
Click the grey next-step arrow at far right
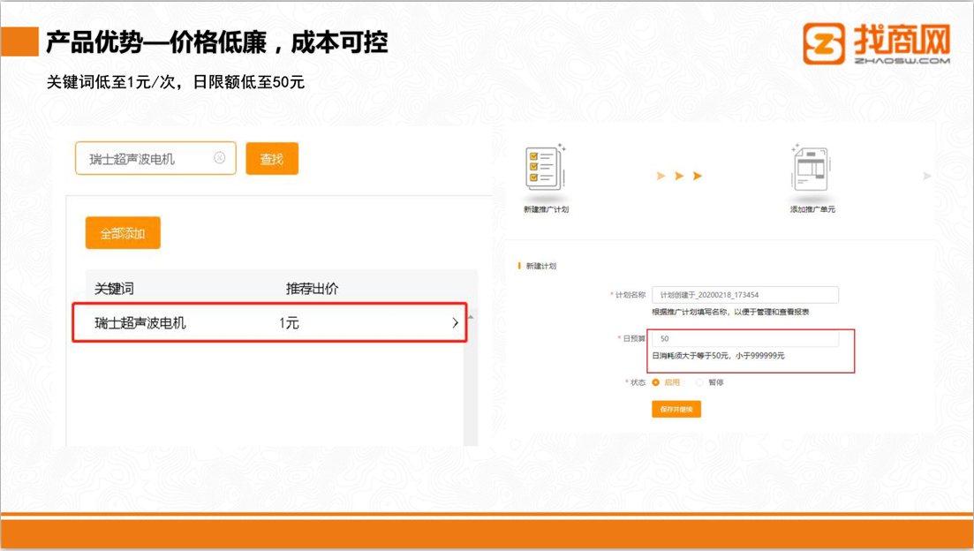coord(926,177)
